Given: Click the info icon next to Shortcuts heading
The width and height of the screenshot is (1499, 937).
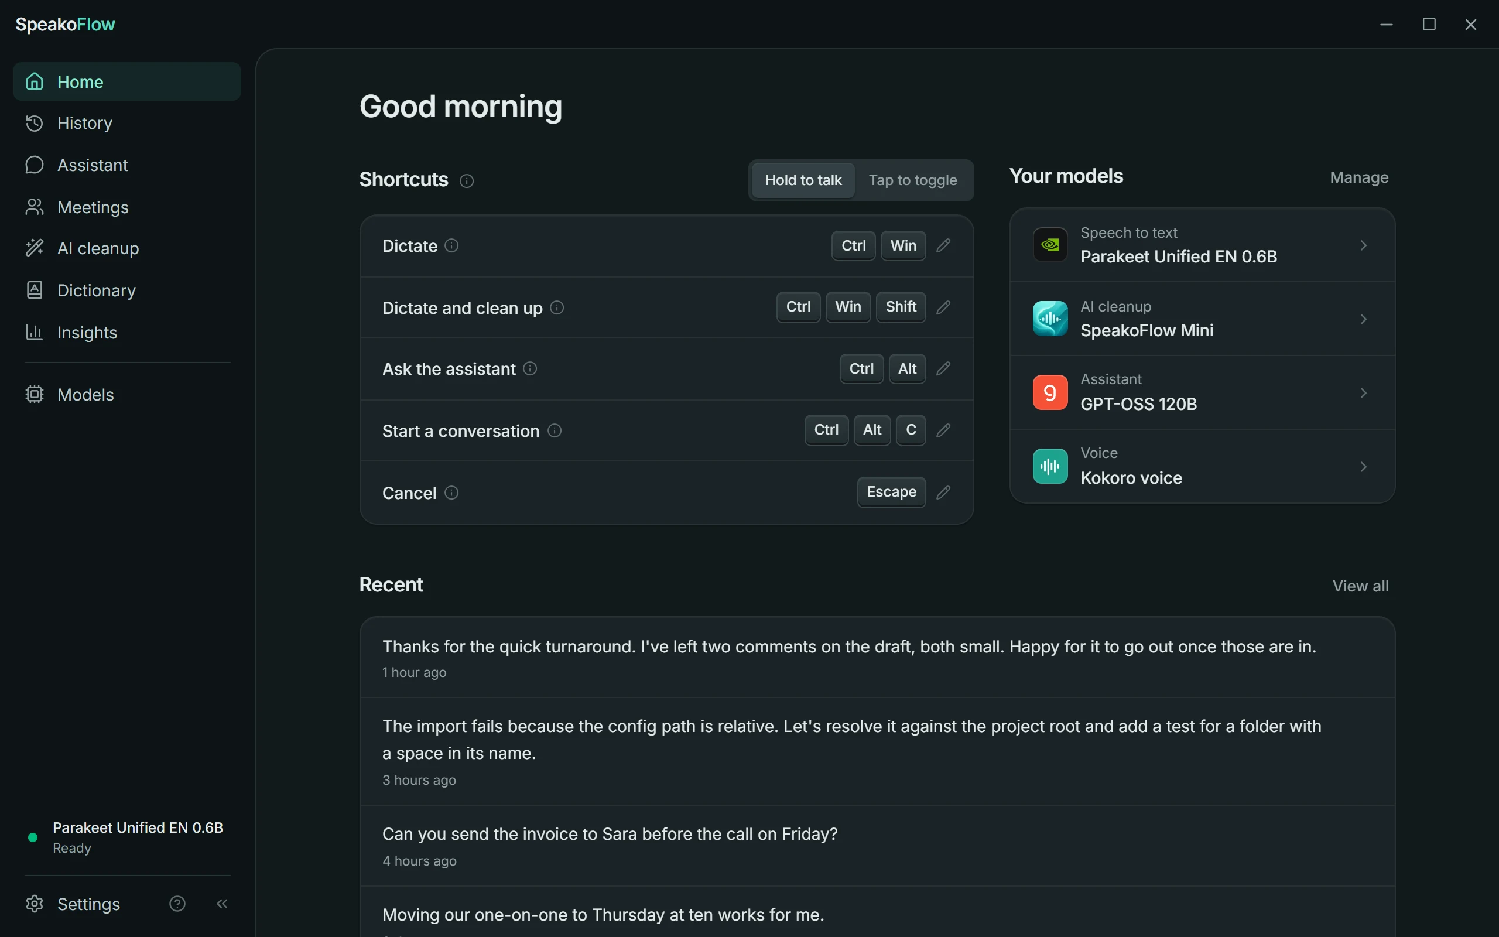Looking at the screenshot, I should (467, 181).
